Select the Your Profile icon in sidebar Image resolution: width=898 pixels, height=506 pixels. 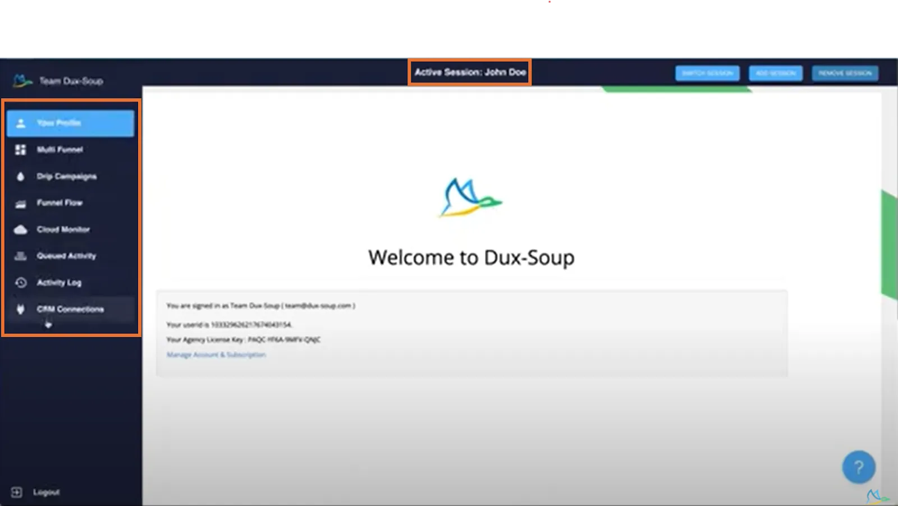click(20, 123)
